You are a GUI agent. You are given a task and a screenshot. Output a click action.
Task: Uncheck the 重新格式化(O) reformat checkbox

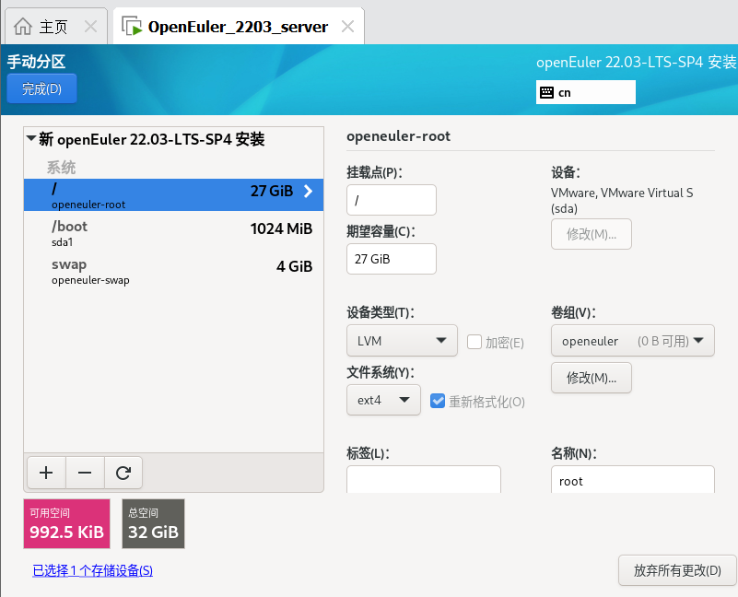pyautogui.click(x=438, y=401)
